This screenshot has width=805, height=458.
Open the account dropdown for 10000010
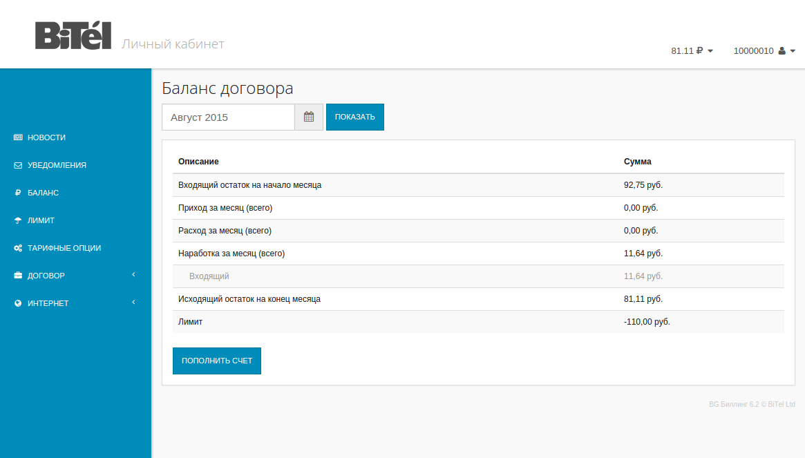click(764, 50)
